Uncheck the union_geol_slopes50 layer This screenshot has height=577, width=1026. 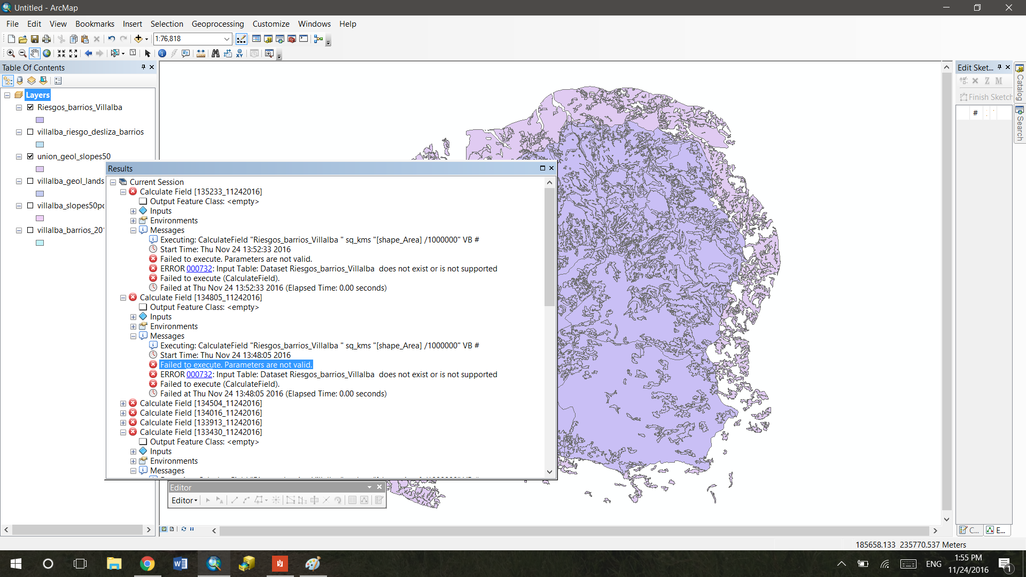click(30, 157)
